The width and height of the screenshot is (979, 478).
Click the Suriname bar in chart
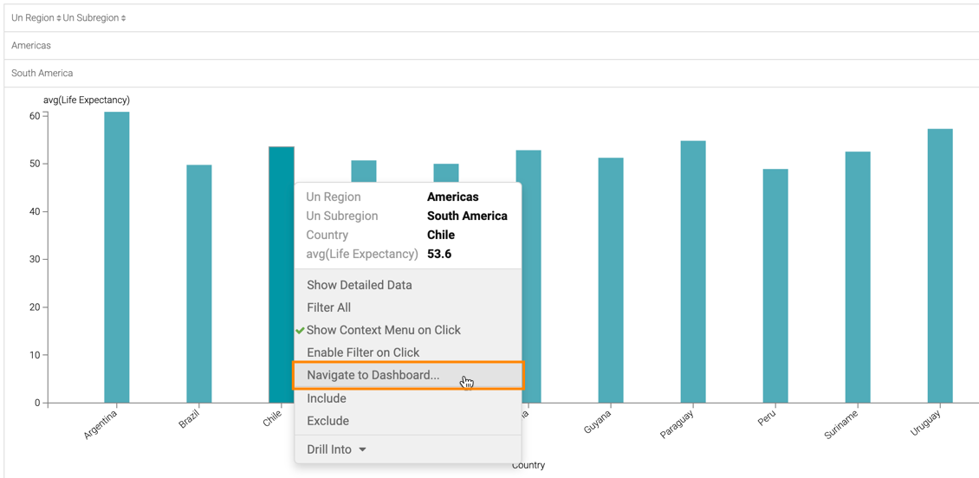(858, 277)
